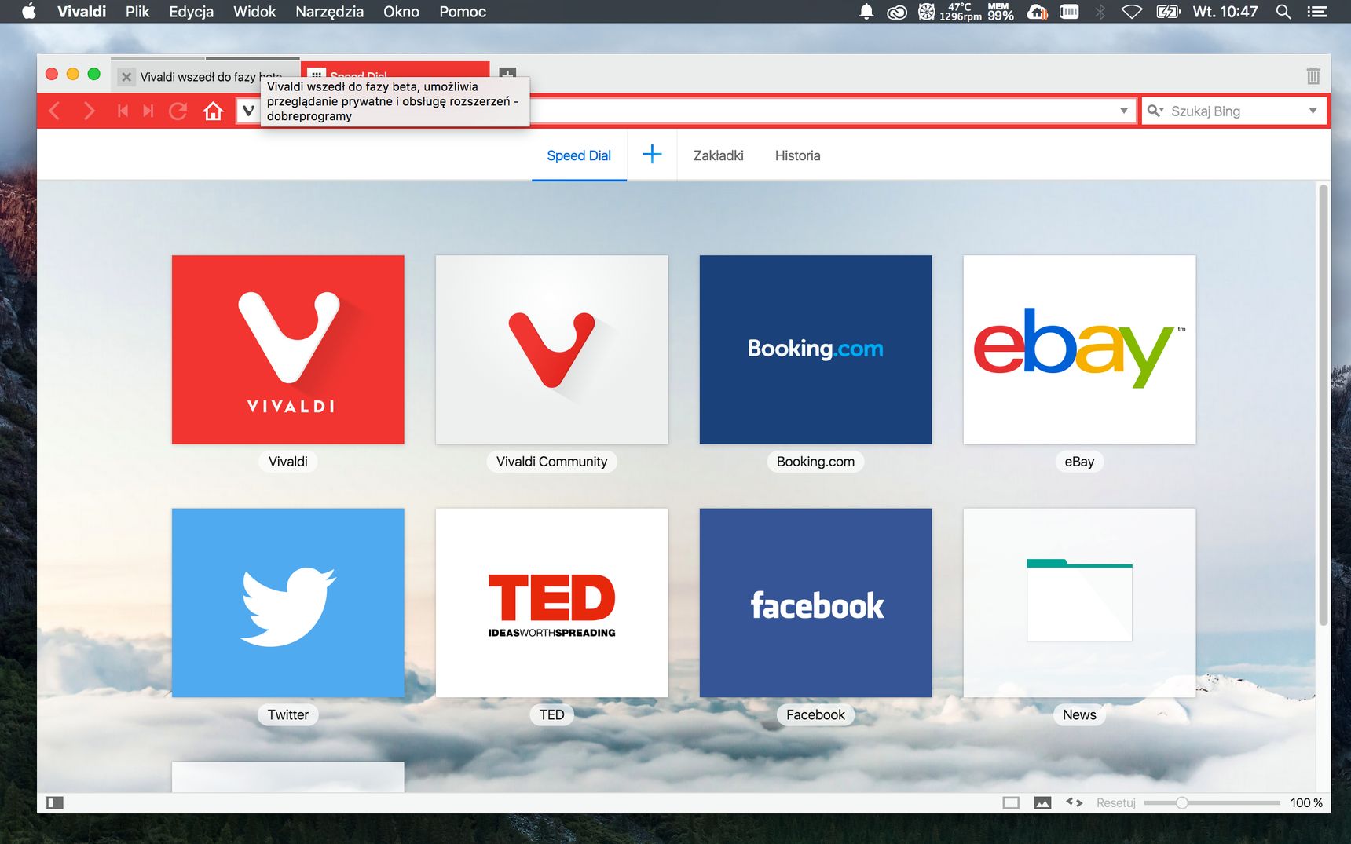This screenshot has width=1351, height=844.
Task: Click the battery status icon
Action: 1168,12
